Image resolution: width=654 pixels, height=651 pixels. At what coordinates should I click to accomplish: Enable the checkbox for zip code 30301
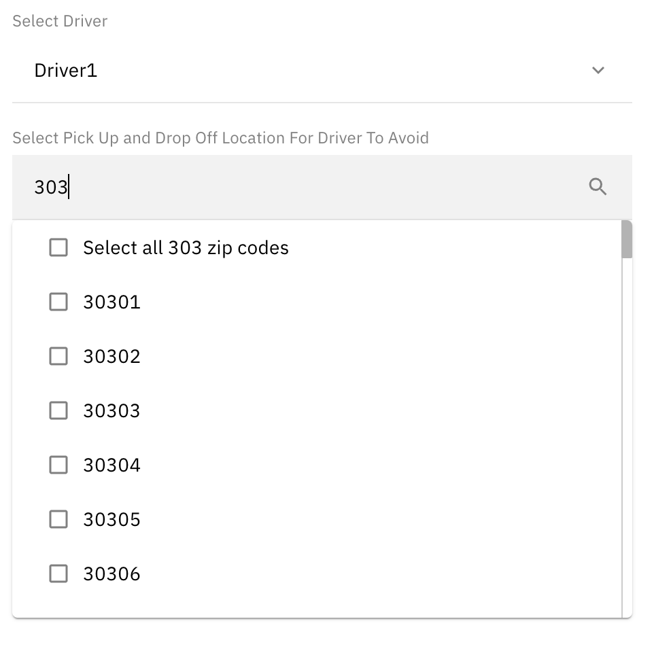(x=58, y=302)
